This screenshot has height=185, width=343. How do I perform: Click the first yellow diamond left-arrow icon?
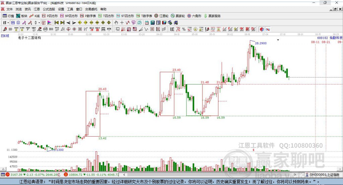click(x=80, y=23)
